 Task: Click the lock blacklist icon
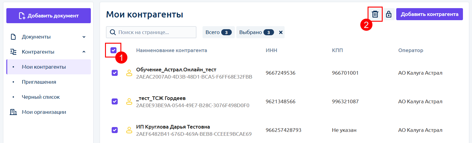coord(389,14)
